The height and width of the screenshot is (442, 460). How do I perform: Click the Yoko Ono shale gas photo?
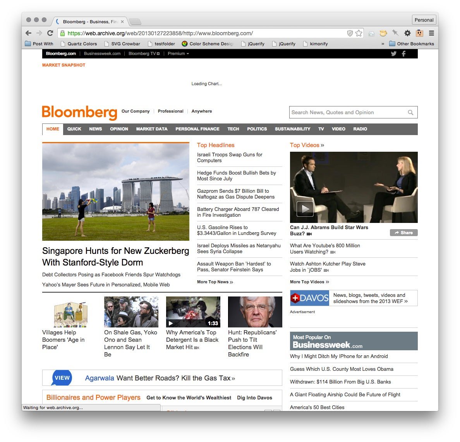[x=131, y=312]
